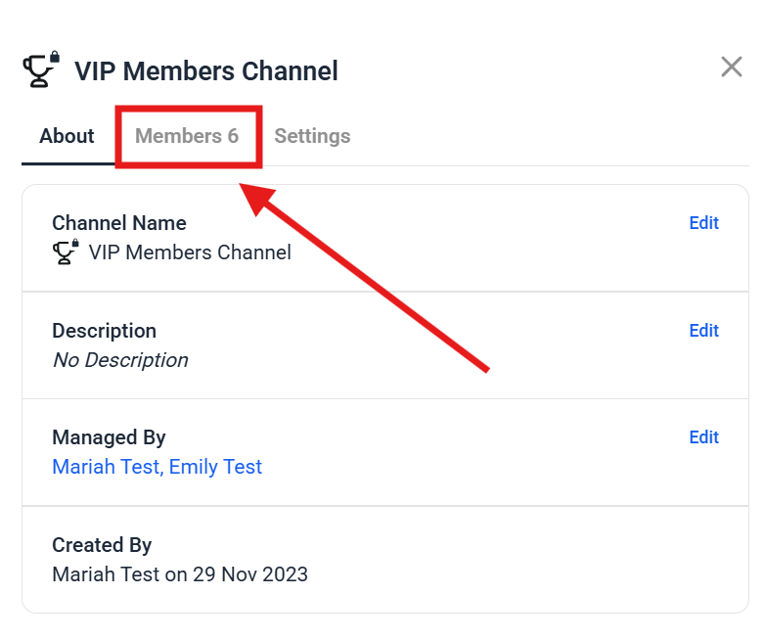Click the Description label
The image size is (767, 641).
[104, 331]
